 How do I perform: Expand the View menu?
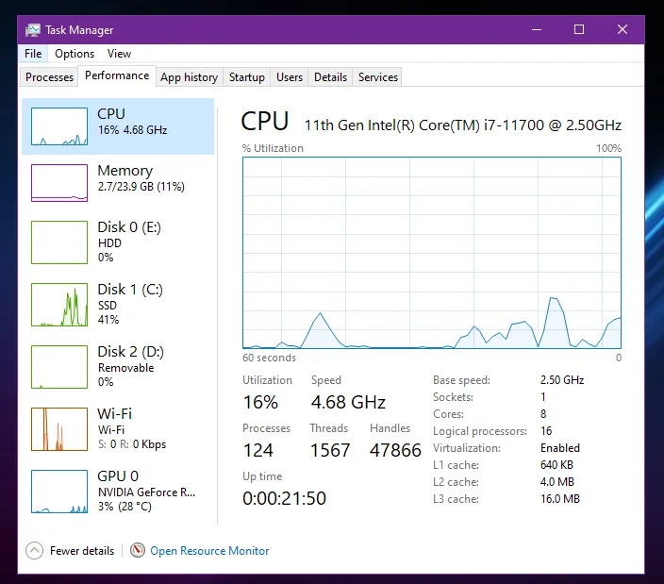(119, 54)
